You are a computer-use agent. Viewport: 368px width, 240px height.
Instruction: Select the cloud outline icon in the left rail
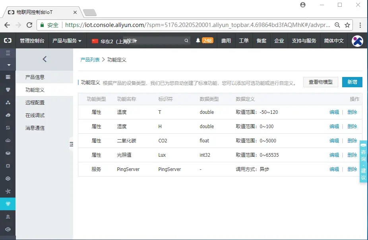pos(8,140)
